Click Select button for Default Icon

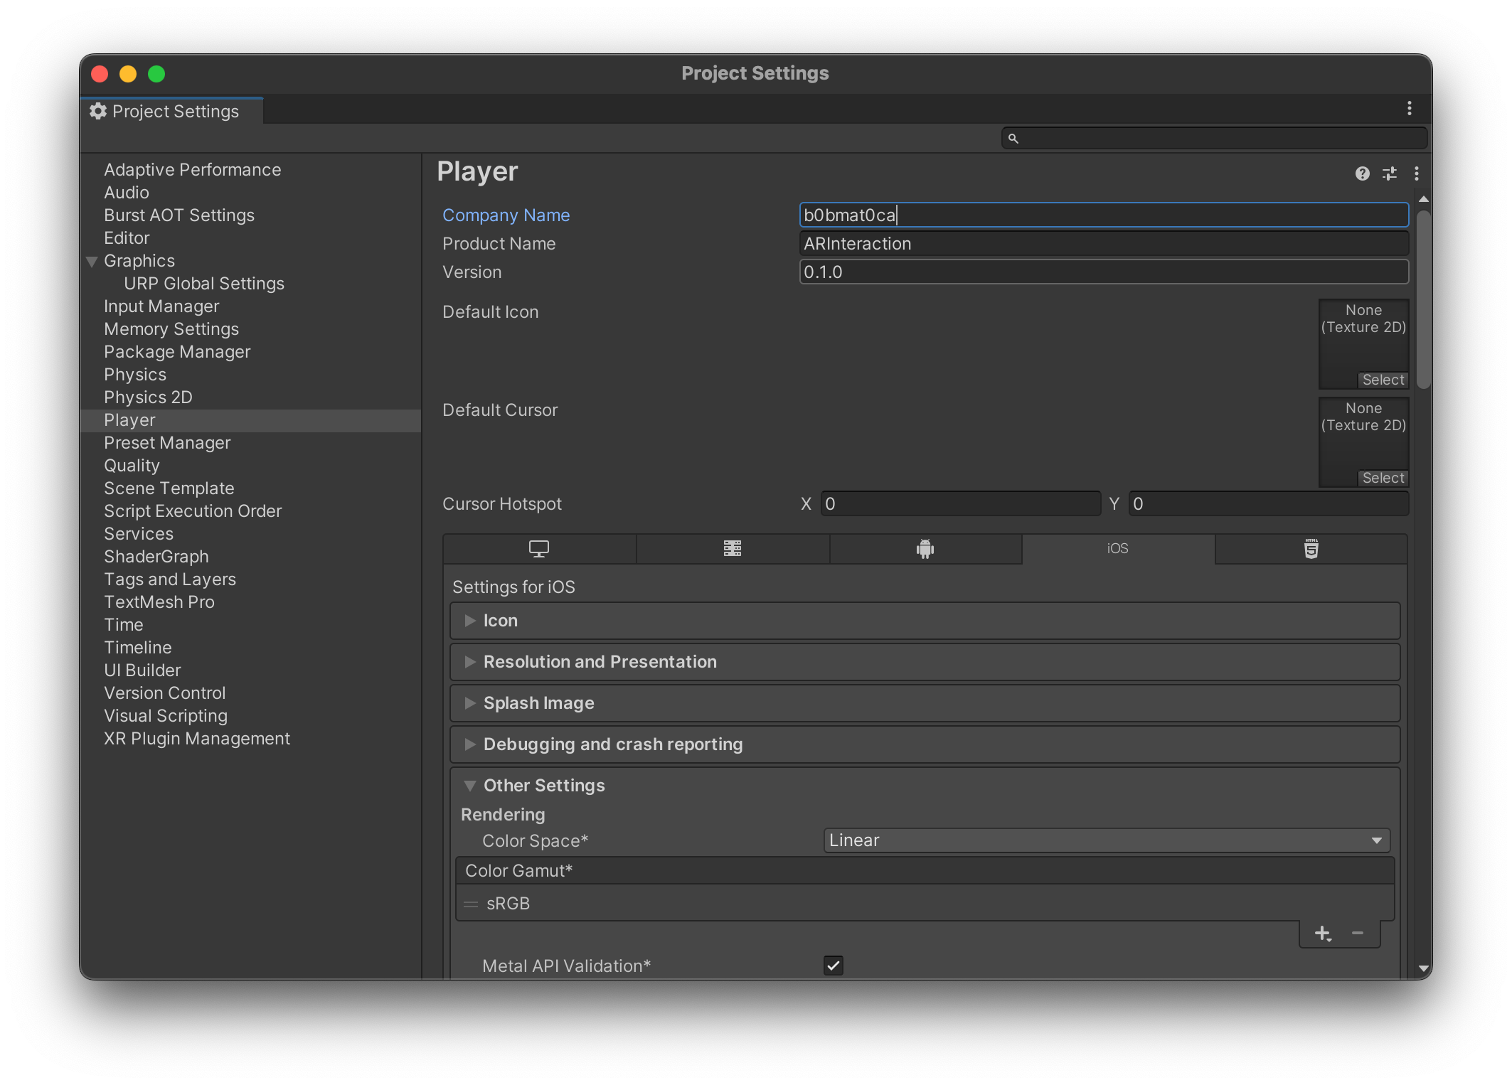pyautogui.click(x=1383, y=380)
